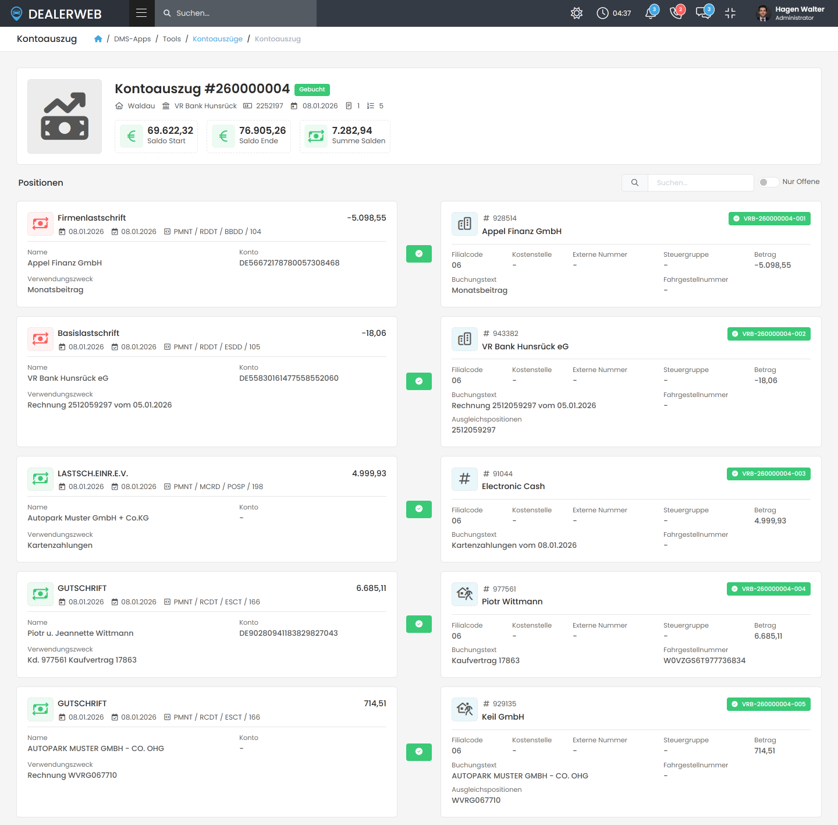Image resolution: width=838 pixels, height=825 pixels.
Task: Click the Gebucht status badge
Action: (312, 90)
